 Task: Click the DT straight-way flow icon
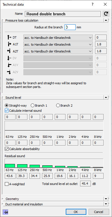pos(9,37)
